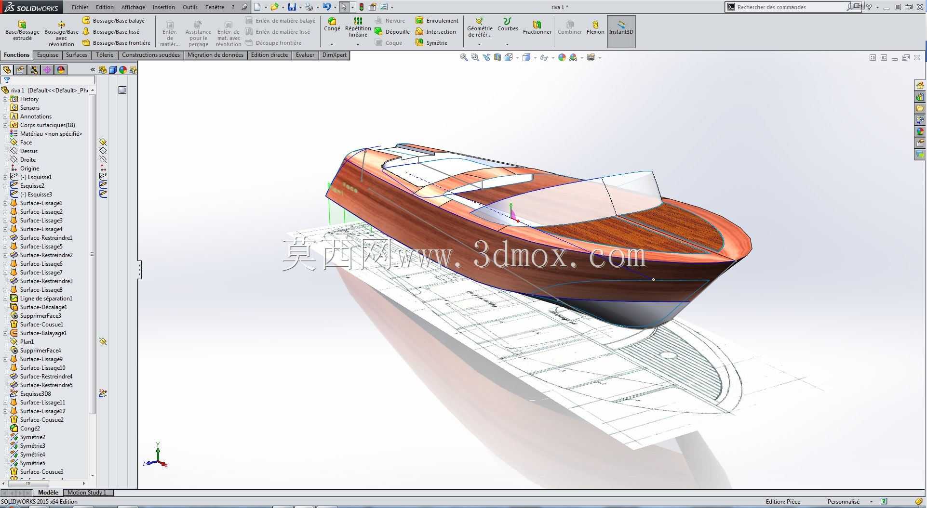Expand Surface-Restreindre1 feature
927x508 pixels.
tap(5, 238)
